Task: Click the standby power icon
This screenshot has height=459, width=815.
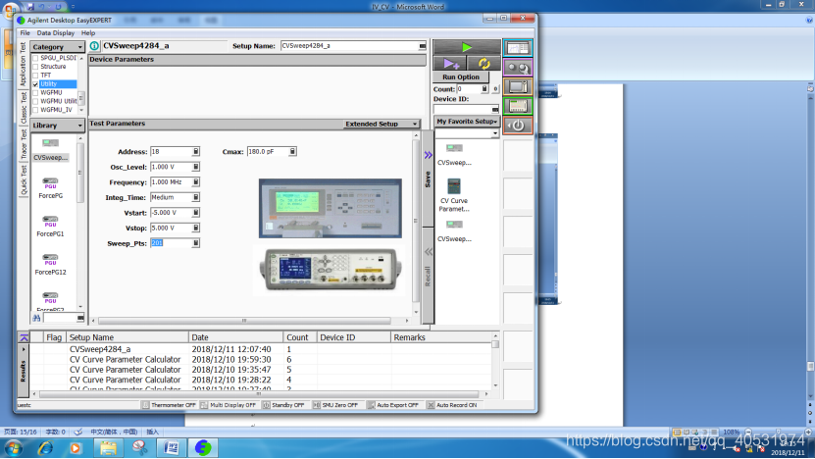Action: pyautogui.click(x=518, y=126)
